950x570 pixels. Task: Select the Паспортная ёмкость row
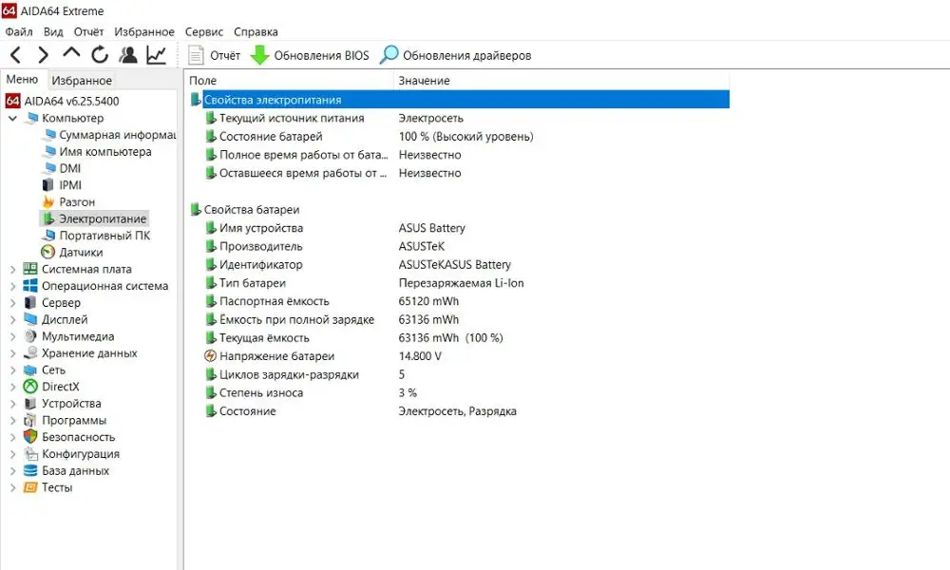click(x=459, y=301)
